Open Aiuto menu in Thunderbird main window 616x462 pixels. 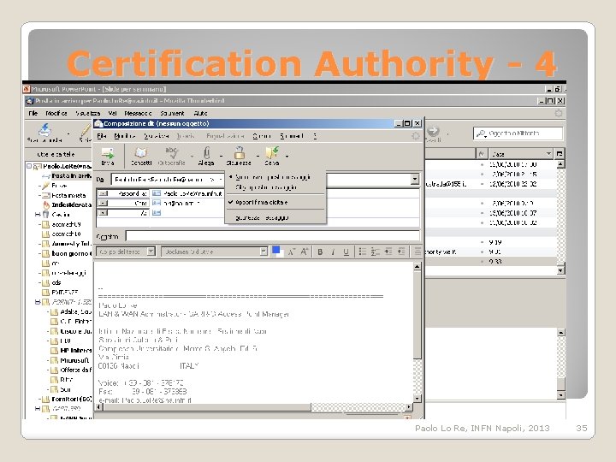click(200, 113)
